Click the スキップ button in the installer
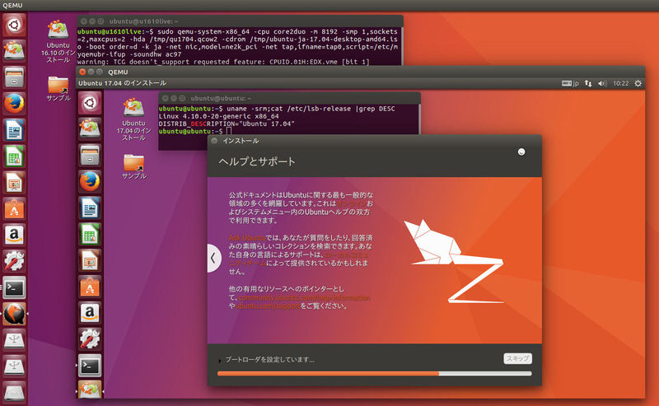Image resolution: width=659 pixels, height=406 pixels. click(x=517, y=358)
